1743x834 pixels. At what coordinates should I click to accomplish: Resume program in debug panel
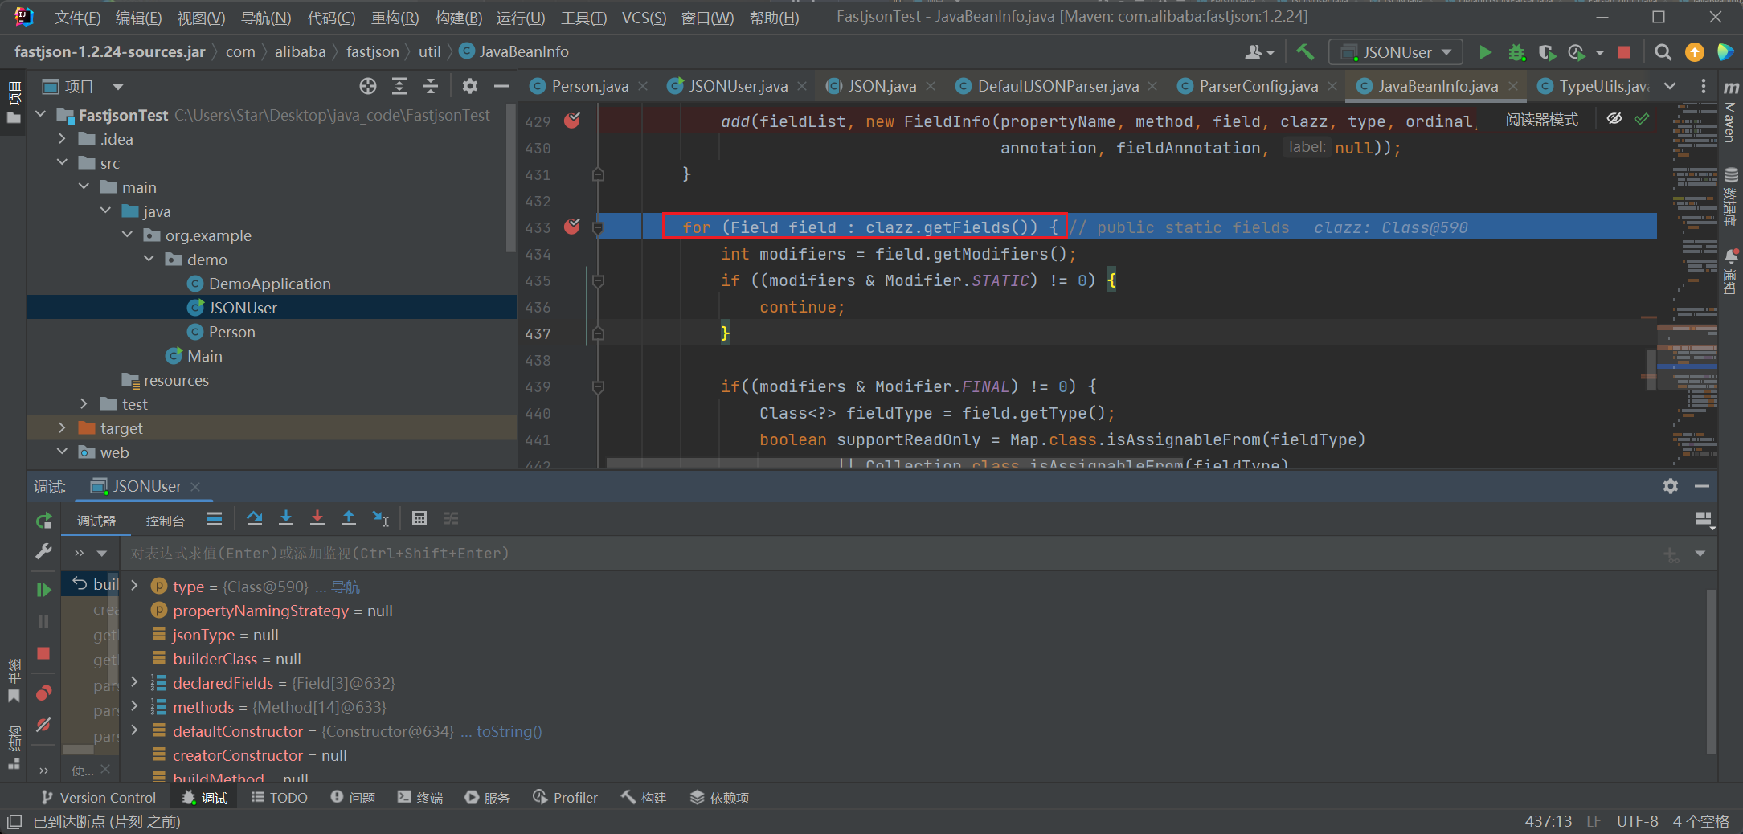point(43,589)
